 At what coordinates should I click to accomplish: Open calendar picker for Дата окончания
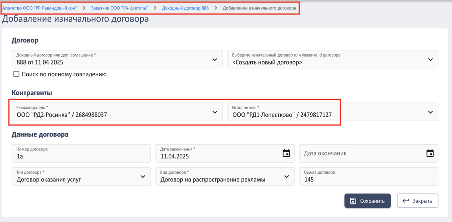click(x=430, y=153)
